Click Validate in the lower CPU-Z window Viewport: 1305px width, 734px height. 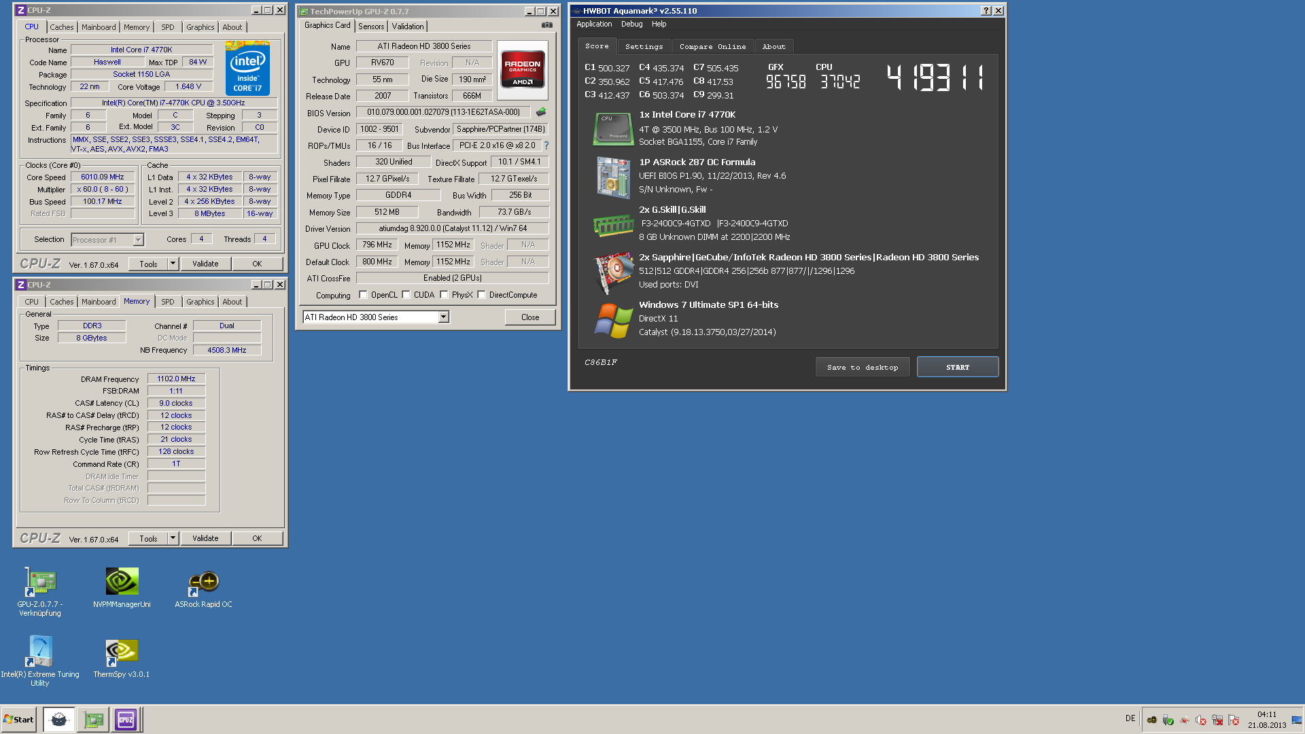click(205, 538)
